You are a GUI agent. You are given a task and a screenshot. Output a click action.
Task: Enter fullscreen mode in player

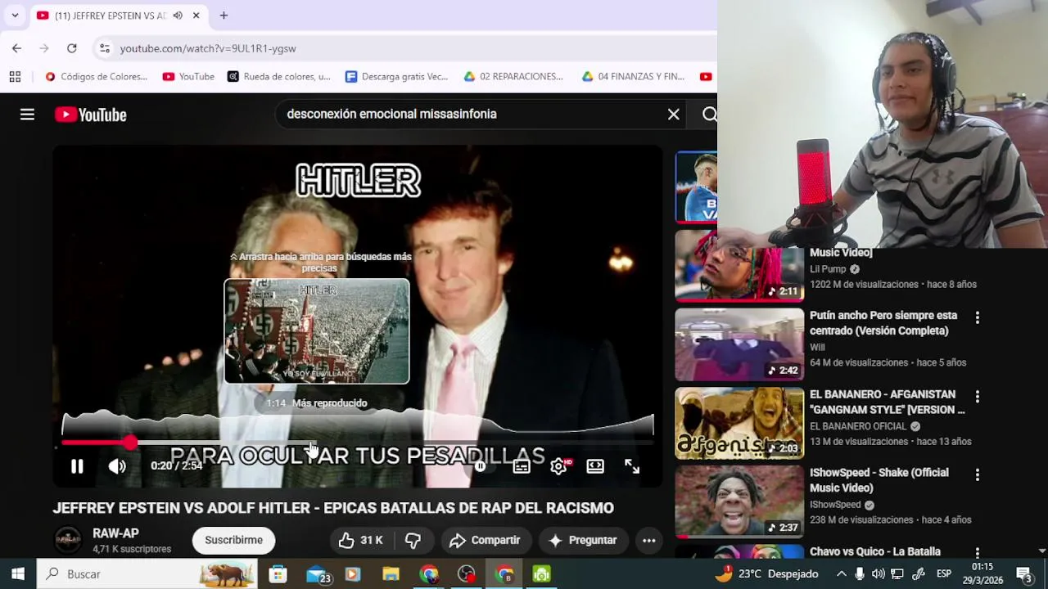[632, 466]
